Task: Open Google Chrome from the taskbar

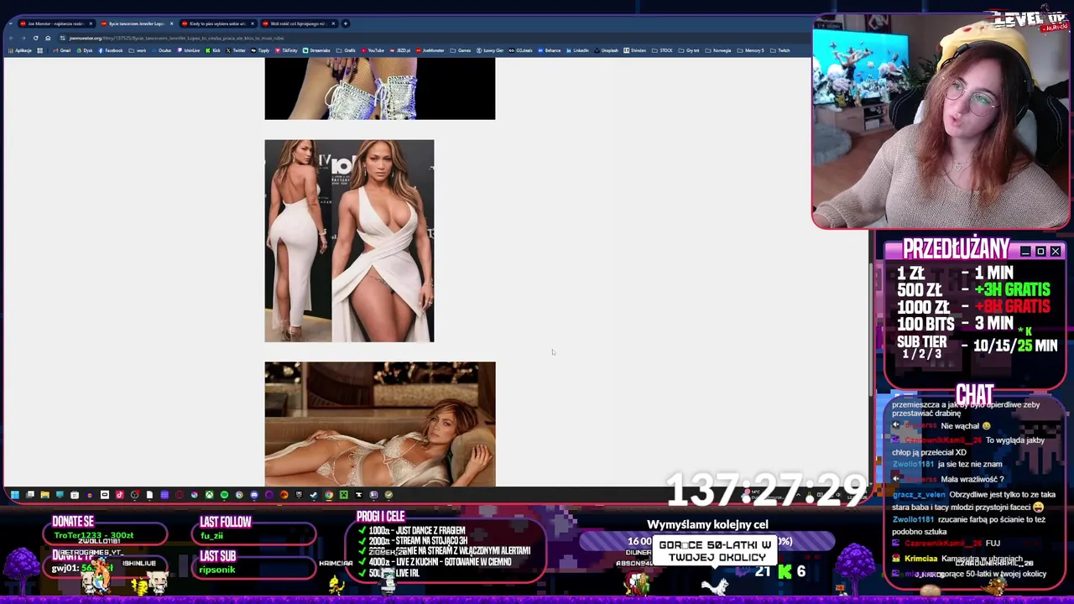Action: 329,495
